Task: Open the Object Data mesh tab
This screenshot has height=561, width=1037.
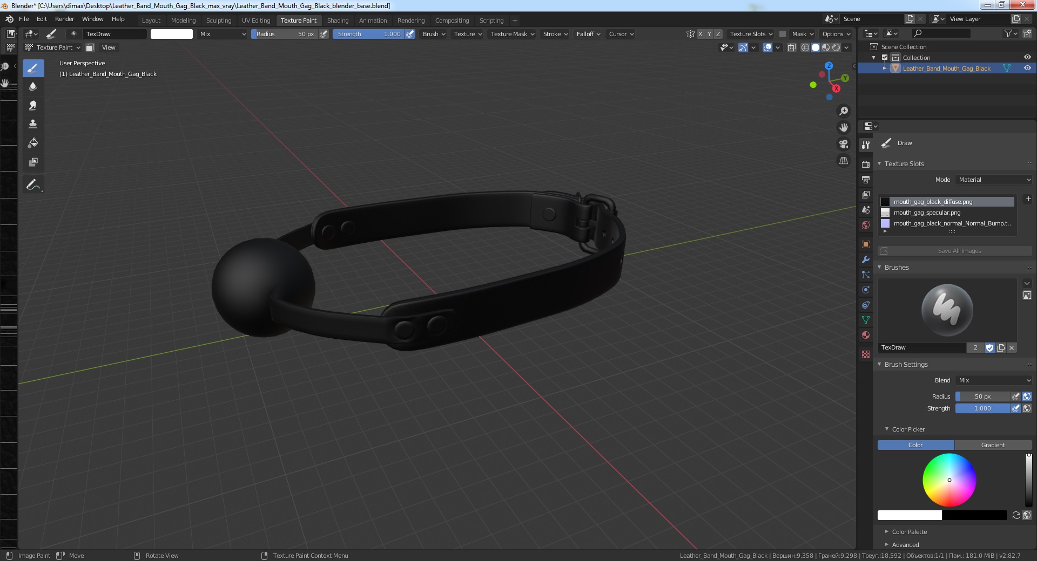Action: tap(866, 320)
